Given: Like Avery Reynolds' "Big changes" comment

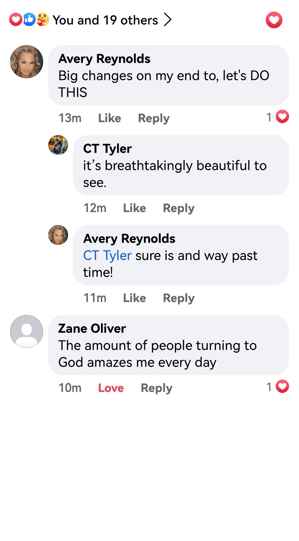Looking at the screenshot, I should tap(110, 118).
